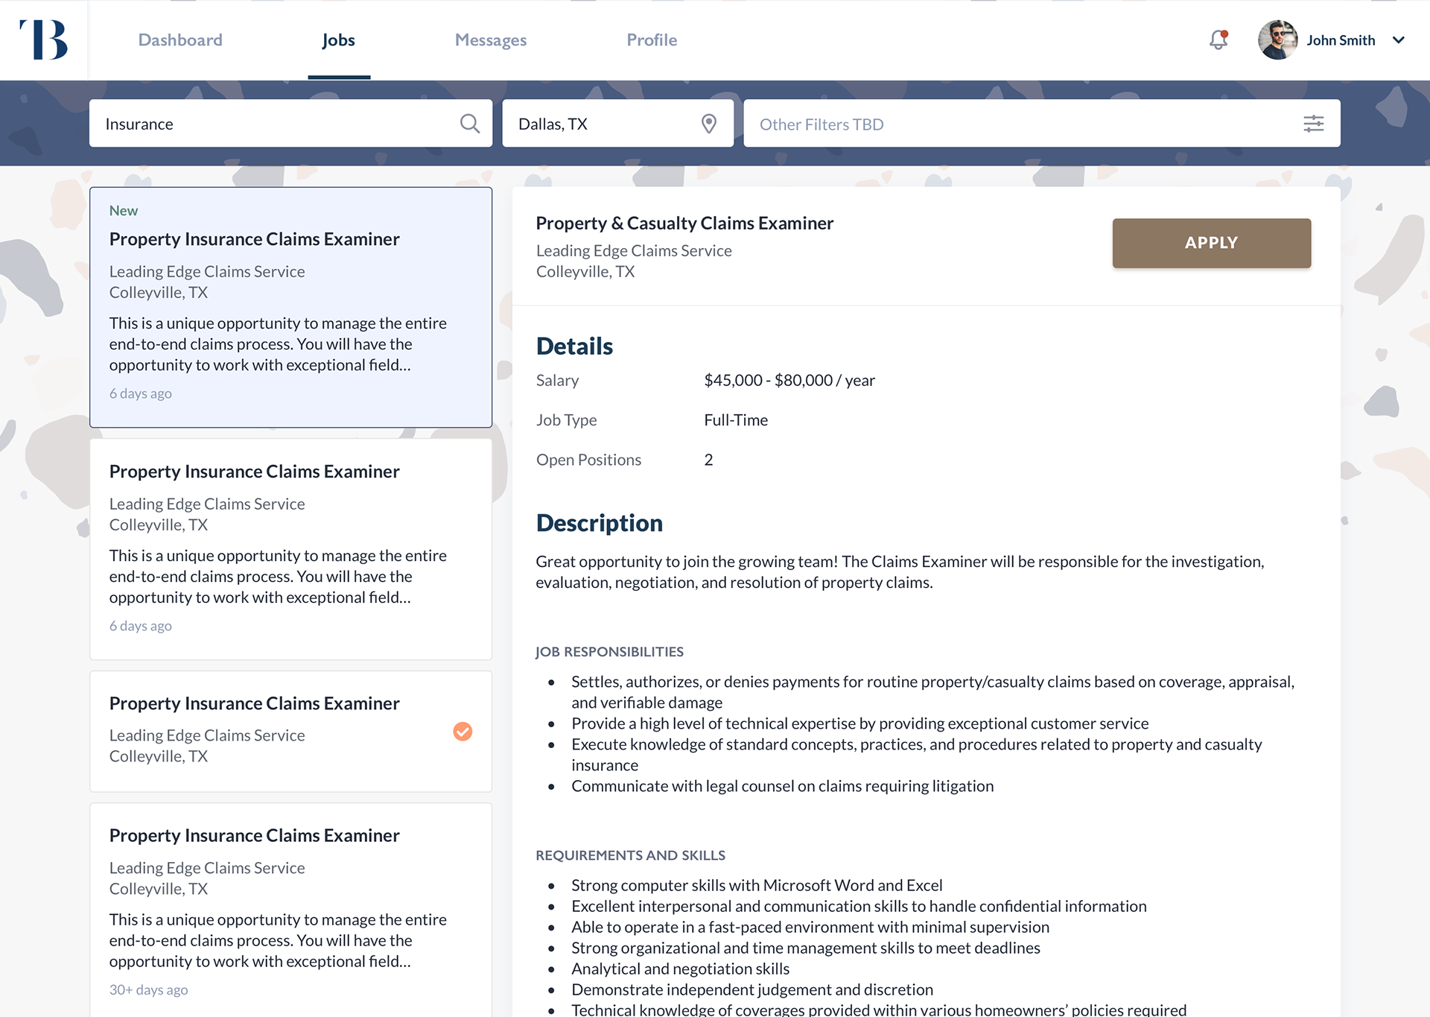Image resolution: width=1430 pixels, height=1017 pixels.
Task: Open the Dashboard tab
Action: [x=180, y=40]
